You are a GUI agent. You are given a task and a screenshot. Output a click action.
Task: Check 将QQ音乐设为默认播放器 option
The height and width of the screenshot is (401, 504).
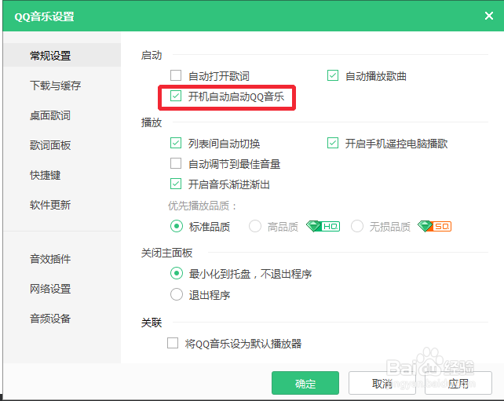tap(173, 343)
